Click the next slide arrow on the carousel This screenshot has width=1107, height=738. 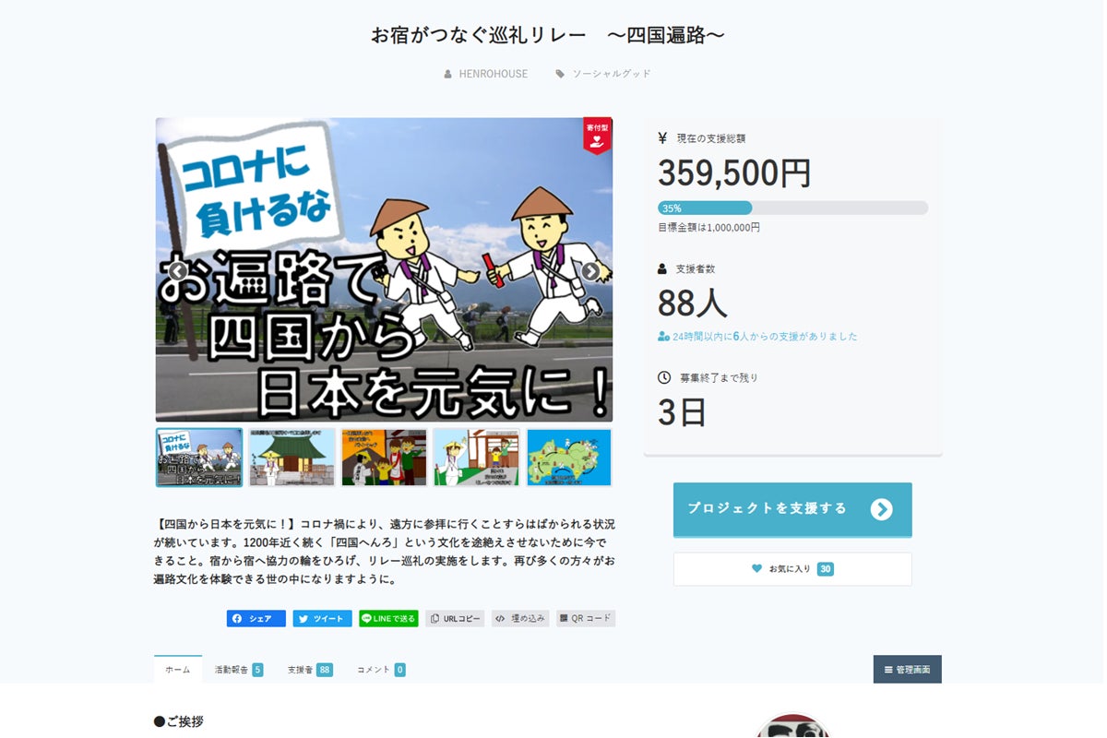590,271
